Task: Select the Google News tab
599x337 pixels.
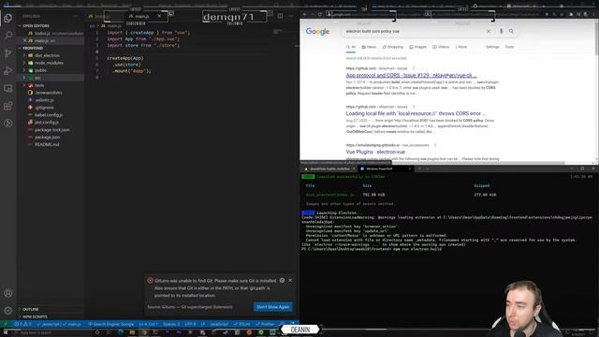Action: (x=369, y=47)
